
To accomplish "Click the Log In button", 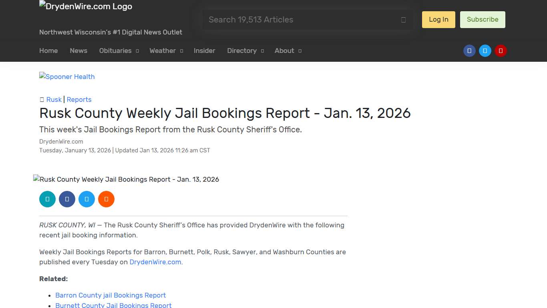I will 438,19.
